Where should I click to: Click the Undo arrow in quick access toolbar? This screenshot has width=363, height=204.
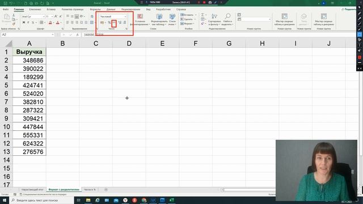pyautogui.click(x=11, y=3)
